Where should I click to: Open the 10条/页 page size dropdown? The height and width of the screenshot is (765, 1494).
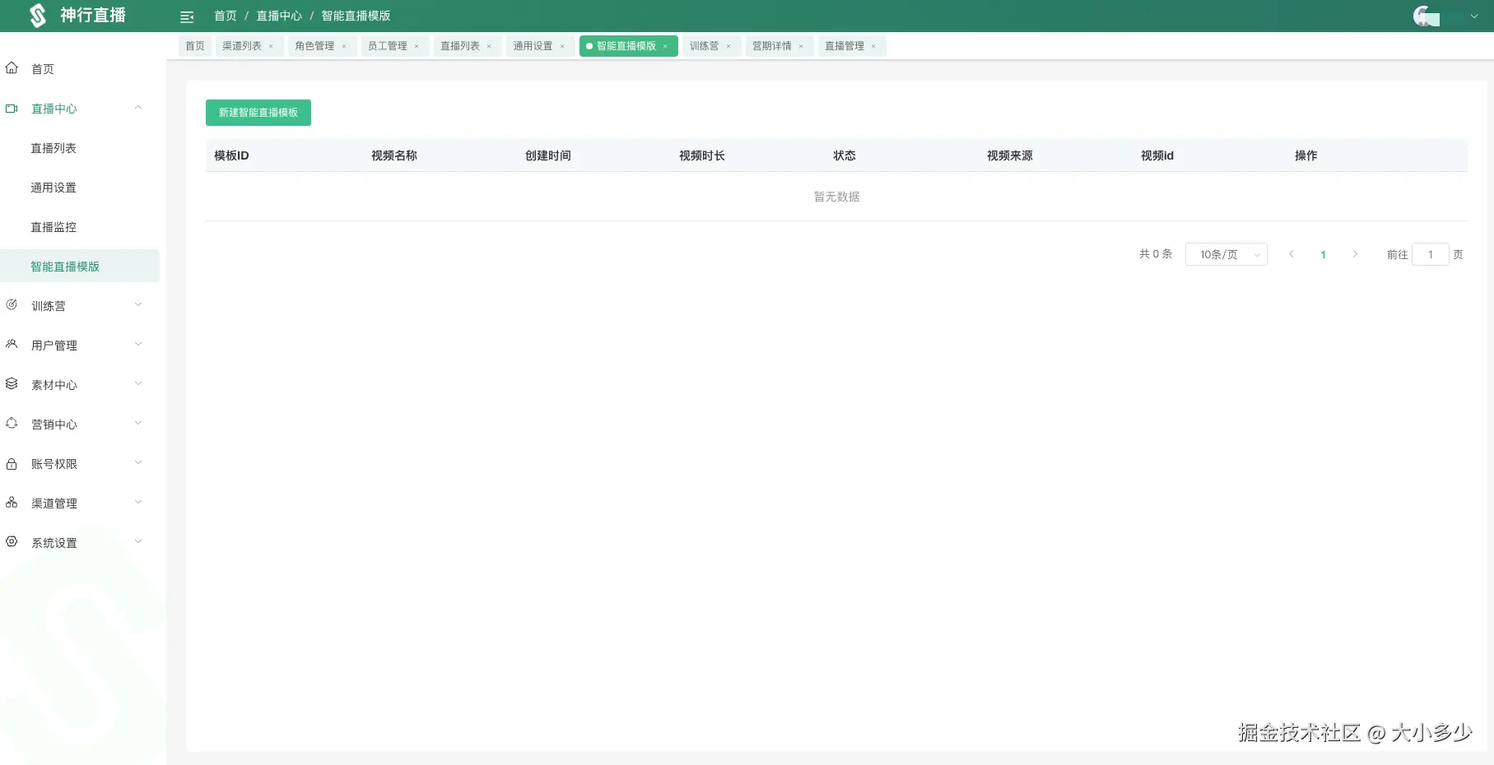[1226, 254]
